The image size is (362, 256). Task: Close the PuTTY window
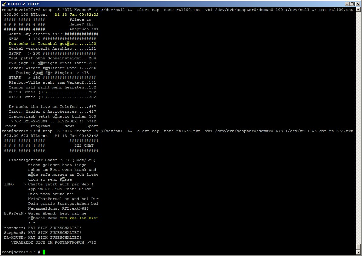click(x=357, y=4)
